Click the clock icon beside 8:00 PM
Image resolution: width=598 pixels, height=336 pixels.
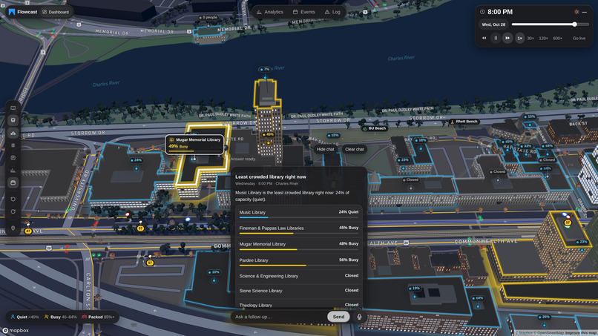[x=482, y=12]
